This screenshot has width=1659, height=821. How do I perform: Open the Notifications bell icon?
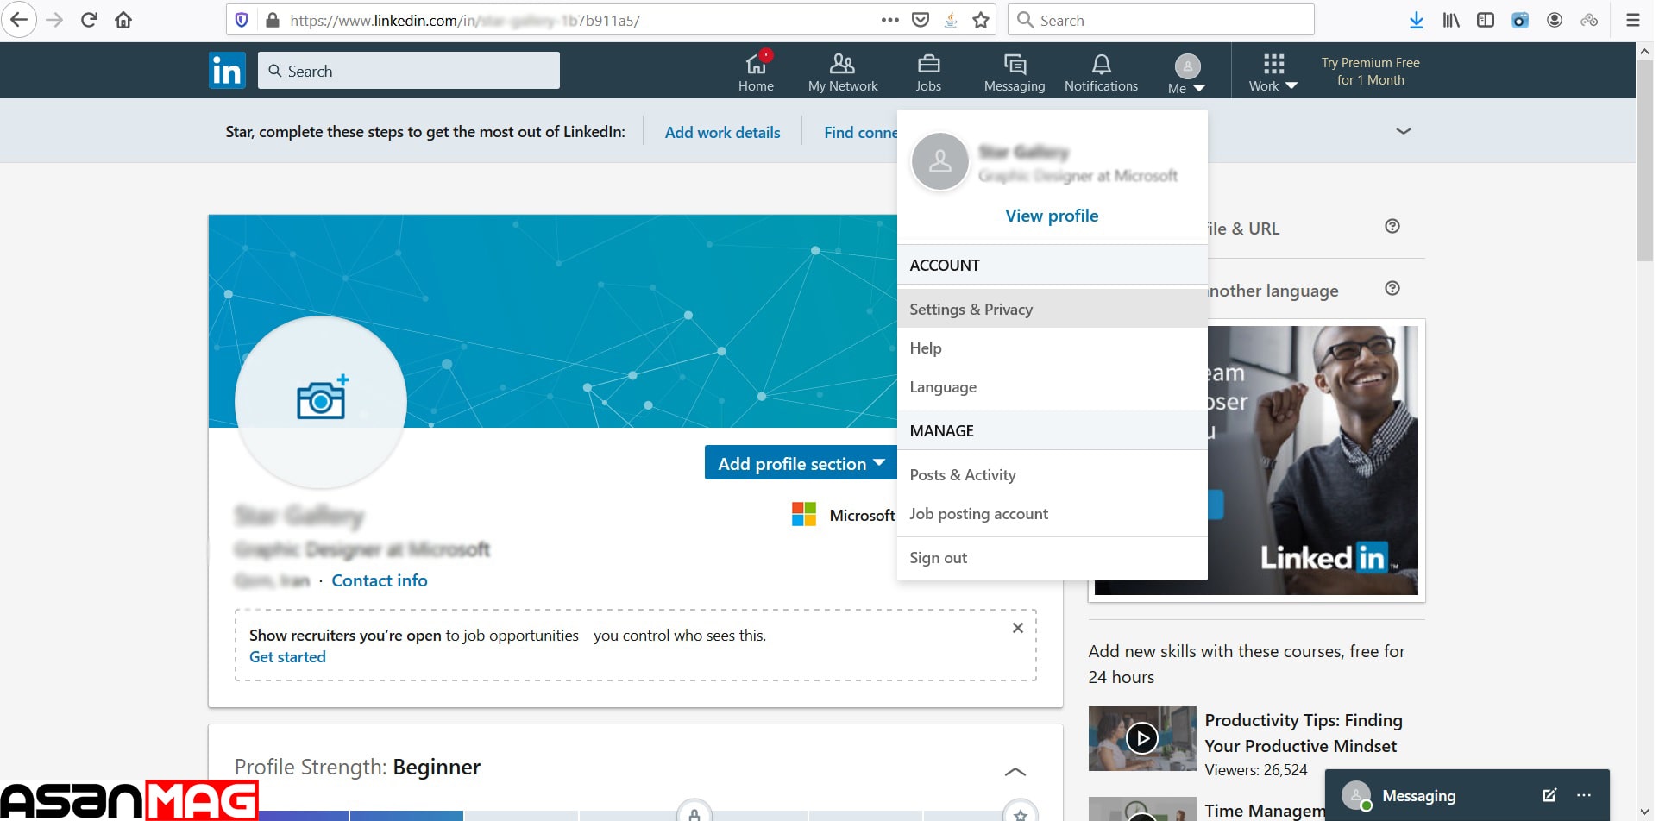pos(1101,71)
